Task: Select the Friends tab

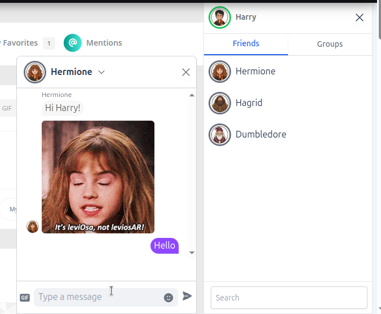Action: [x=246, y=44]
